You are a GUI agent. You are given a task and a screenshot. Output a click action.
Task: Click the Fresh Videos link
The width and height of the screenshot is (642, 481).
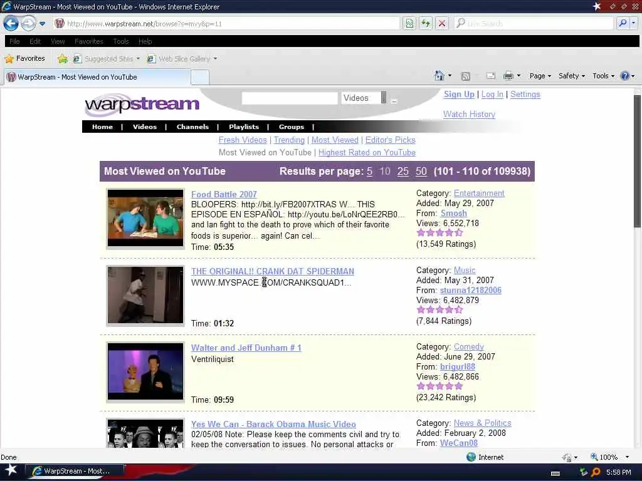[x=243, y=140]
